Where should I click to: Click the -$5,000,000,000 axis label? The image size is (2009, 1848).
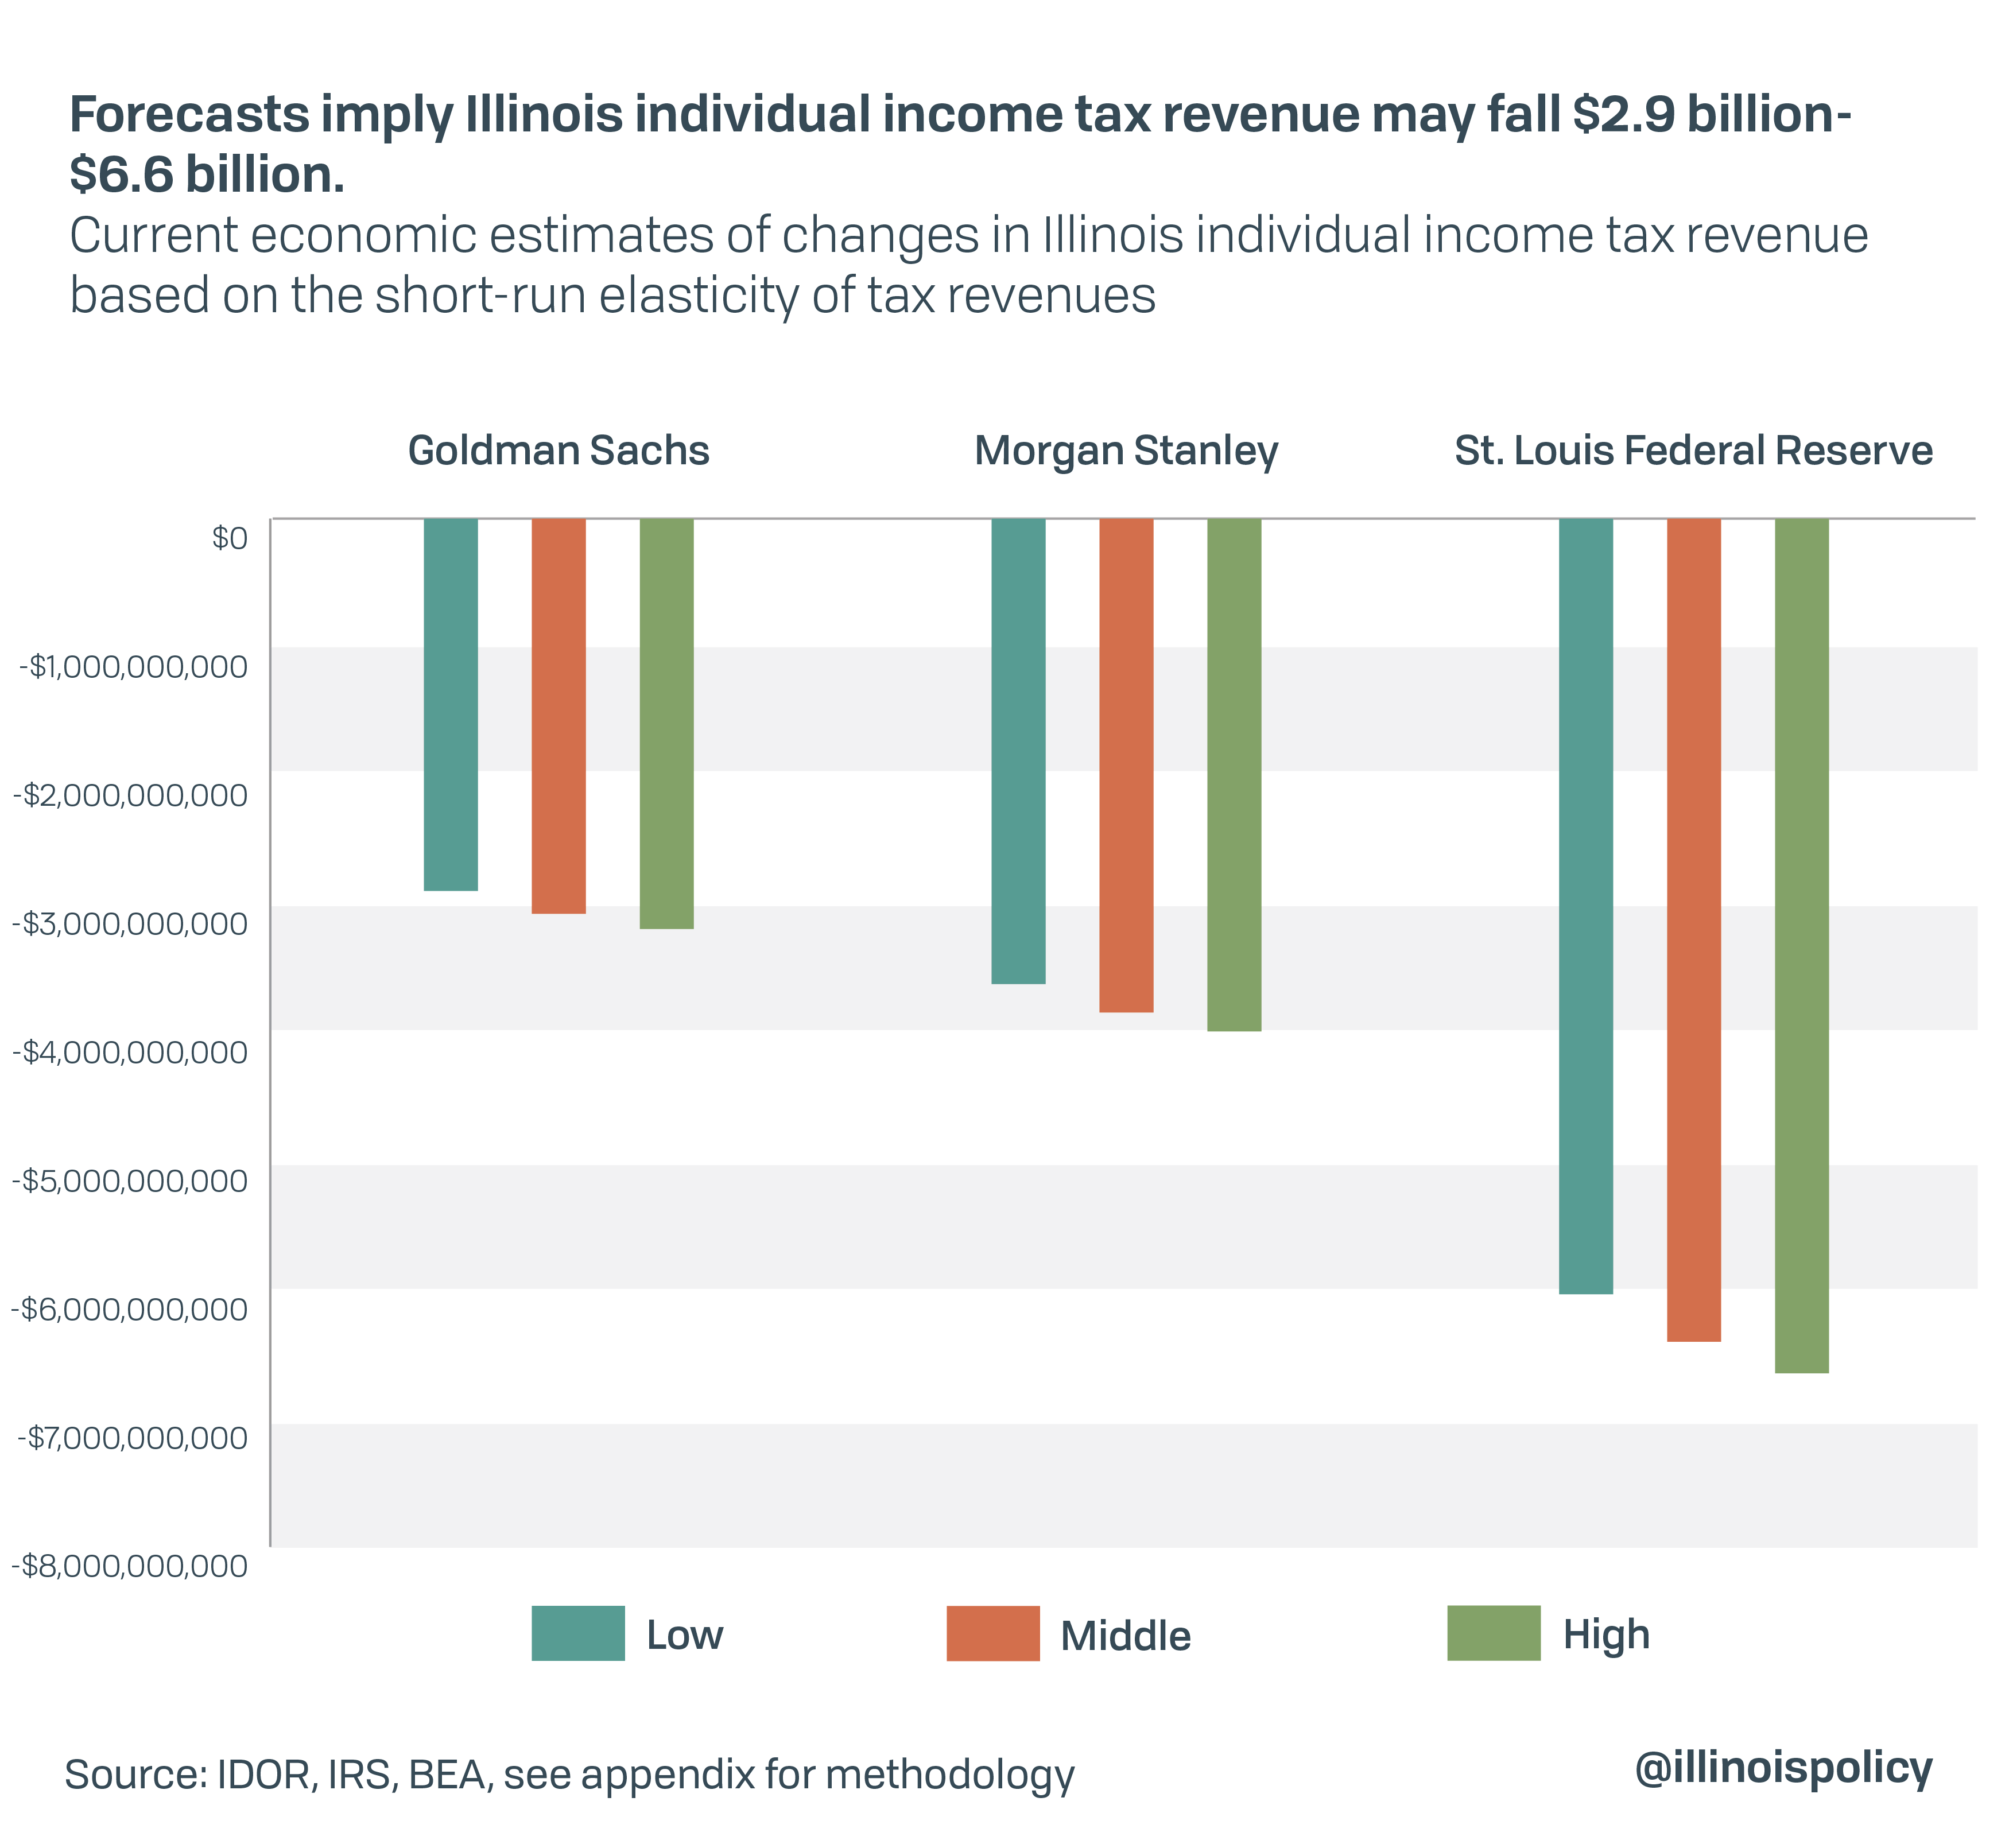click(x=130, y=1181)
